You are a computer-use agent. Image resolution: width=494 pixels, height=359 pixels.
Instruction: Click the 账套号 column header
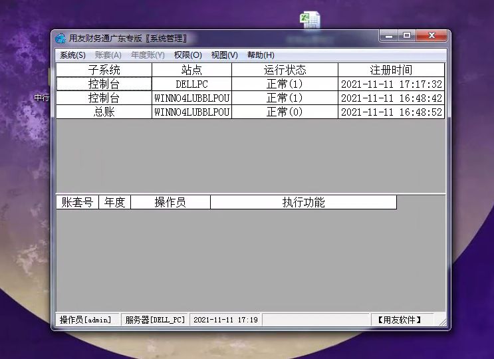pos(78,202)
